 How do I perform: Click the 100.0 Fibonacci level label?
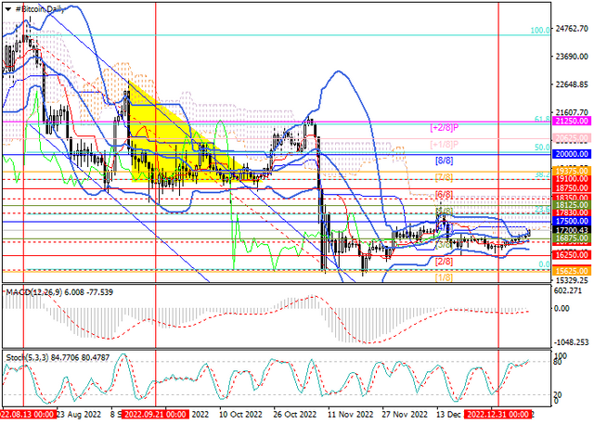[540, 30]
